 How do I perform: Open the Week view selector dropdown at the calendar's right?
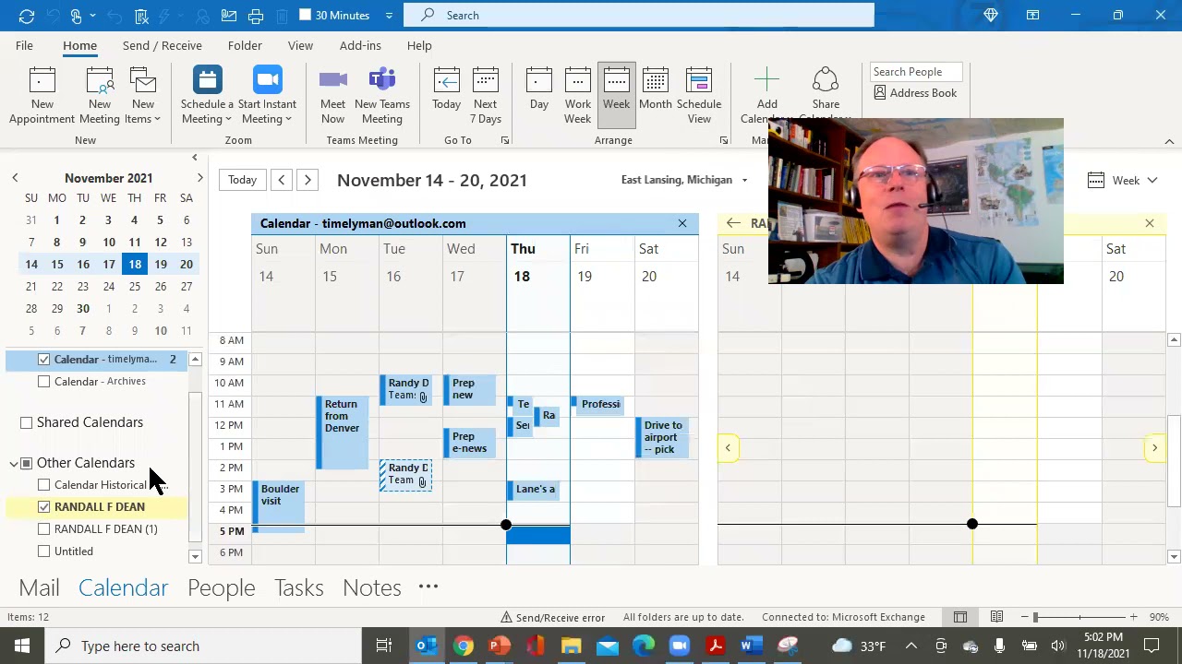1123,180
